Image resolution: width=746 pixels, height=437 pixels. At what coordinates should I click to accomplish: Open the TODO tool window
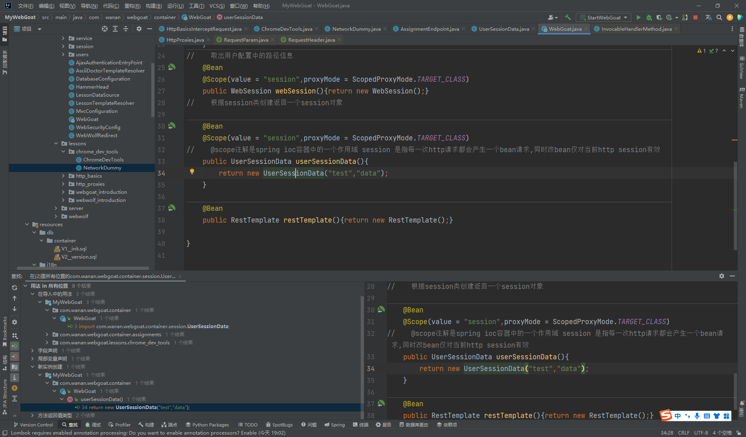tap(248, 424)
